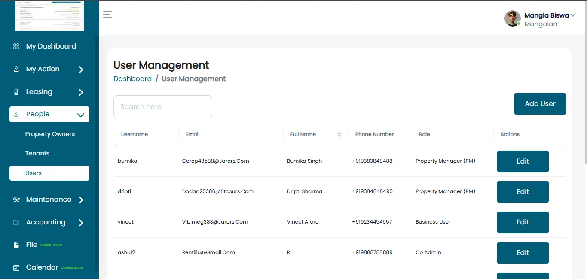Click the page vertical scrollbar
This screenshot has height=279, width=587.
click(x=585, y=82)
